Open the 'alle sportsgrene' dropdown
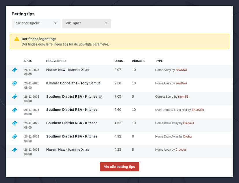The width and height of the screenshot is (239, 183). point(36,23)
